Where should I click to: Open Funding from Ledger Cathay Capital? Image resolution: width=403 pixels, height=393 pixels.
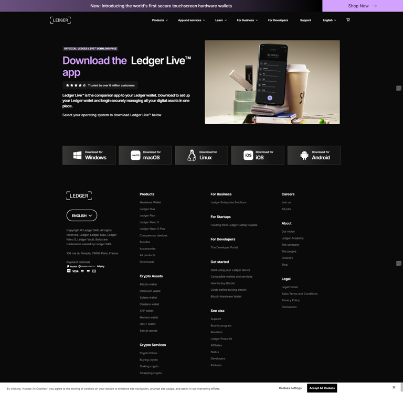pyautogui.click(x=234, y=225)
